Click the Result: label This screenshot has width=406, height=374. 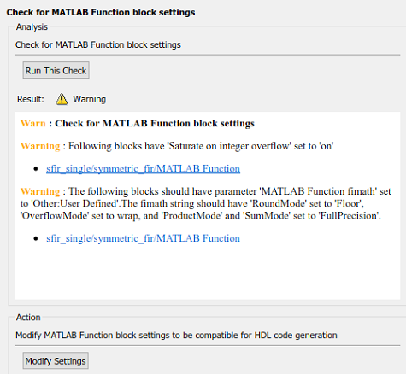(x=31, y=99)
